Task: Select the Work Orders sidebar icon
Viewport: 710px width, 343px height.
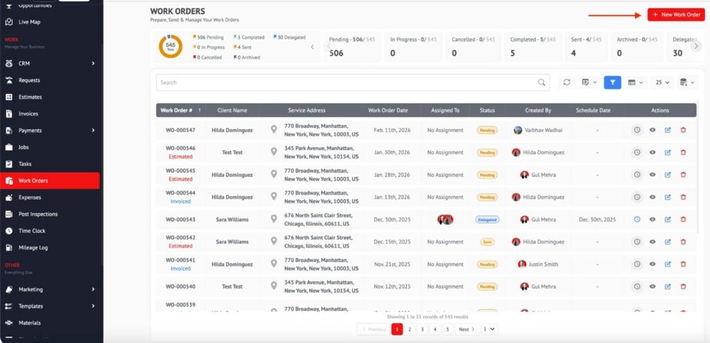Action: click(8, 180)
